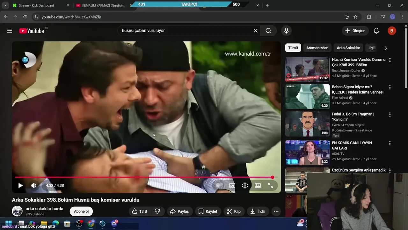Enter full screen mode

point(270,186)
